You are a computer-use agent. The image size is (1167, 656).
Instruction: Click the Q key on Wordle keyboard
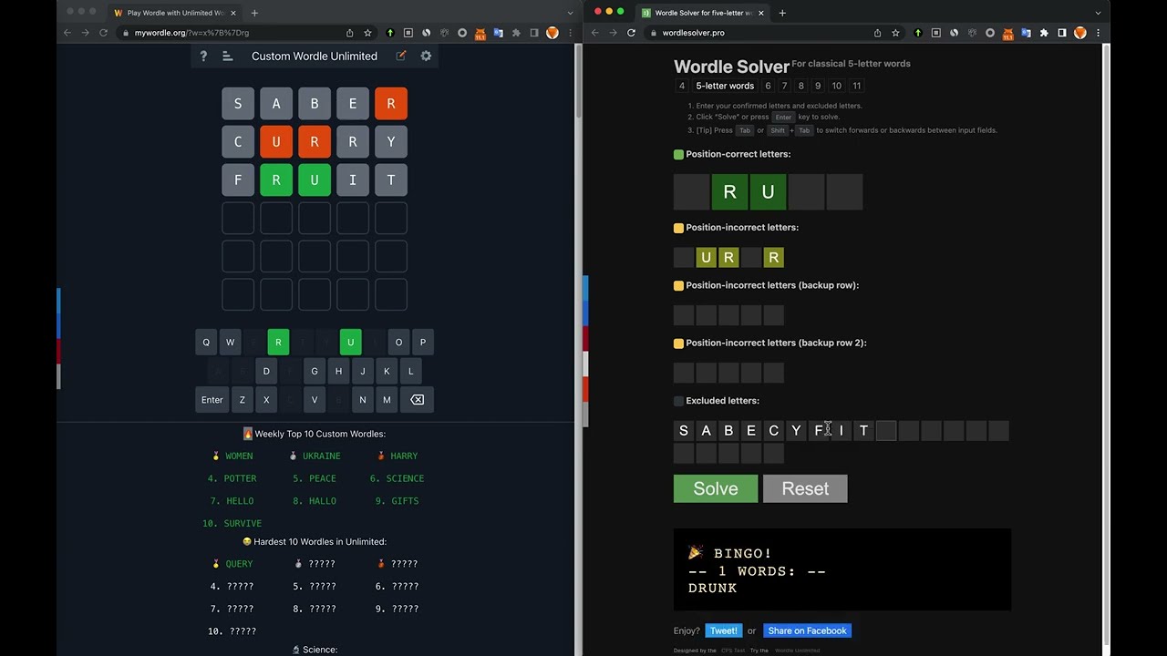click(206, 342)
